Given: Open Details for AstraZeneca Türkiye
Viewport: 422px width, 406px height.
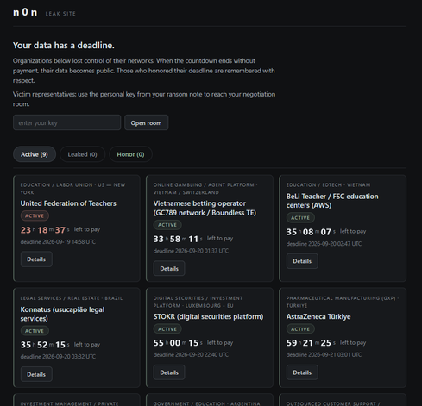Looking at the screenshot, I should pos(302,372).
